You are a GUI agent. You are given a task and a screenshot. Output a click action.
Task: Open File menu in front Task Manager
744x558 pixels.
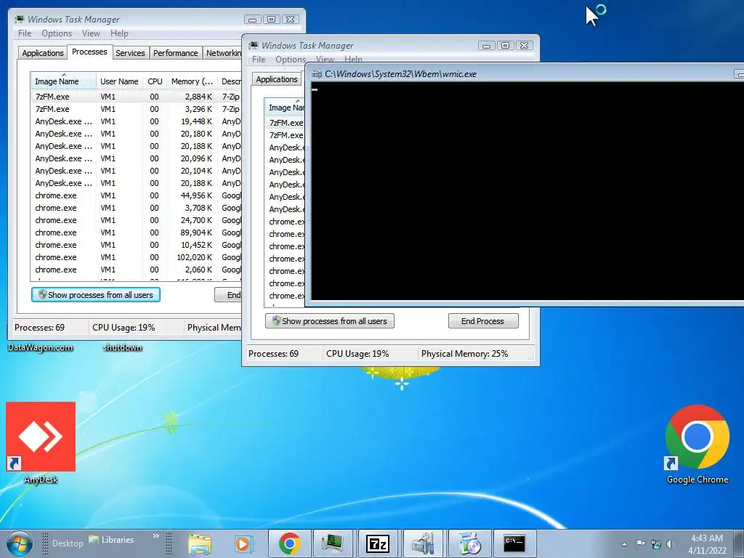259,60
